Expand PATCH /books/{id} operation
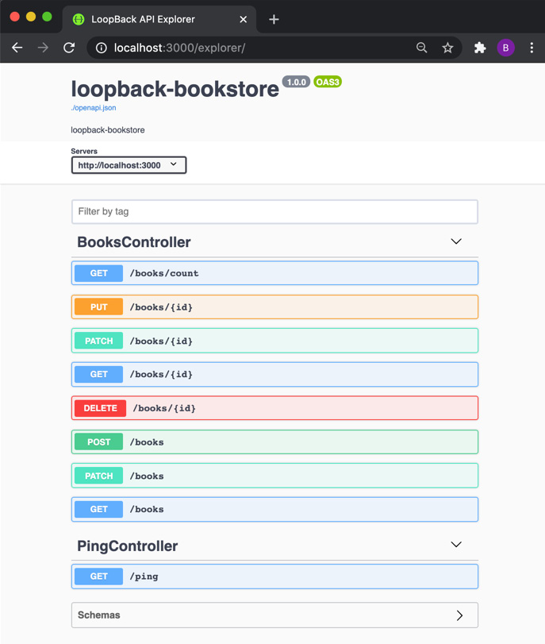Viewport: 545px width, 644px height. pos(274,341)
